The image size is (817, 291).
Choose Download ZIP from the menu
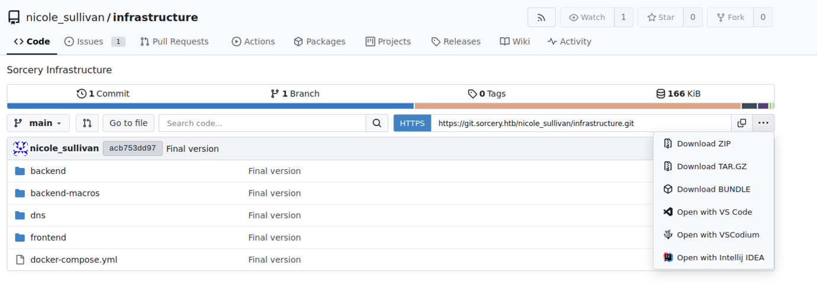703,144
